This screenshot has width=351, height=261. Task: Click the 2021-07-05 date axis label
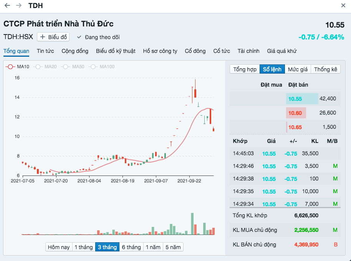(x=23, y=181)
